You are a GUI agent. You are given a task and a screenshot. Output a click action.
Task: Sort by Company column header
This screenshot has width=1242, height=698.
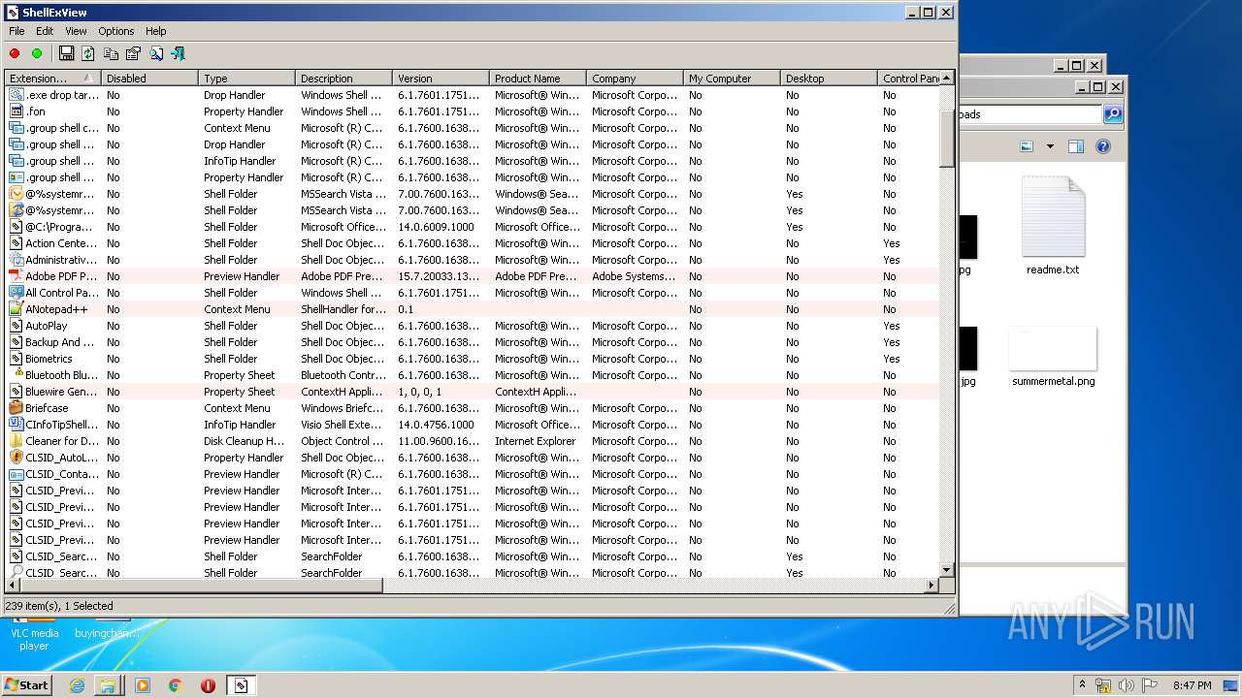pos(635,79)
